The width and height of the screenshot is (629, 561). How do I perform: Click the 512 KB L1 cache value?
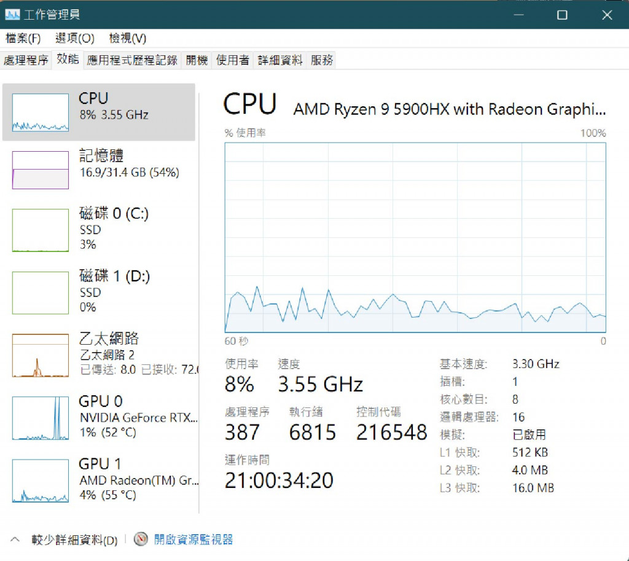[530, 452]
